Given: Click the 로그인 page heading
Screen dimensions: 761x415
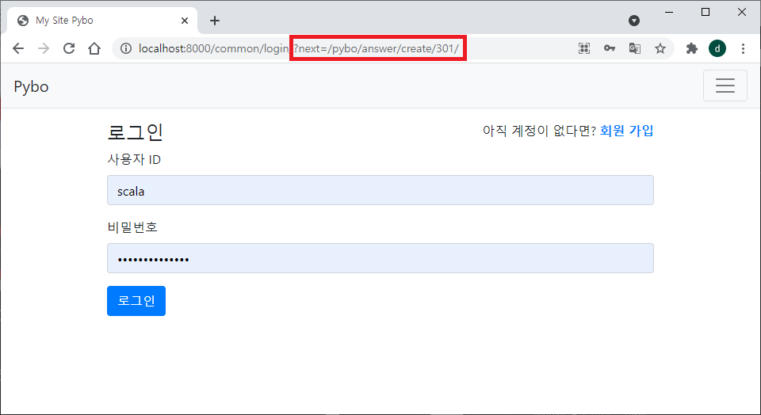Looking at the screenshot, I should coord(135,132).
